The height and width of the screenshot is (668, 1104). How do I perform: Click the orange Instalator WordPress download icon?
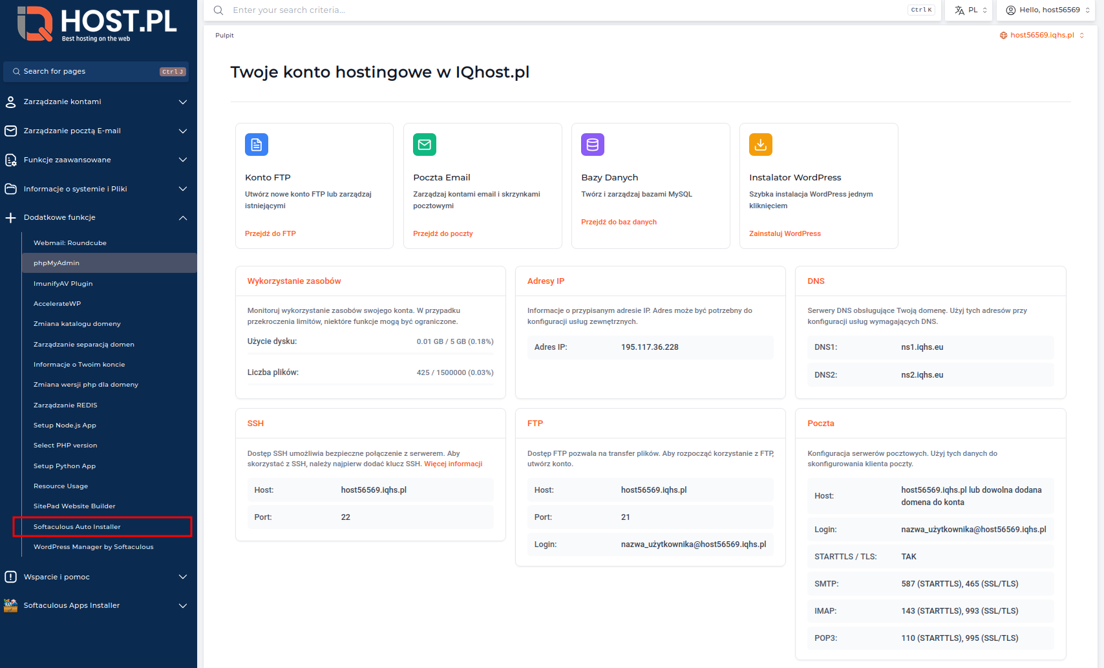pos(760,145)
